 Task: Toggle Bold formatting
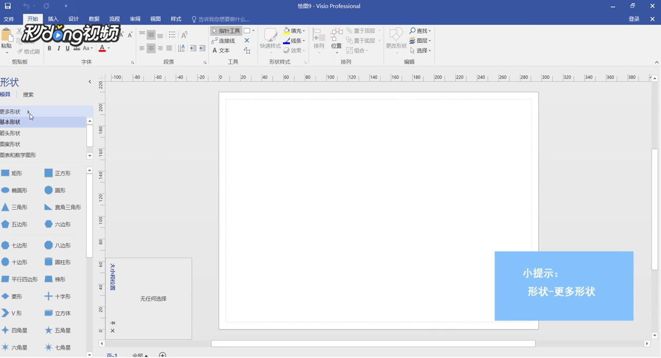(49, 48)
